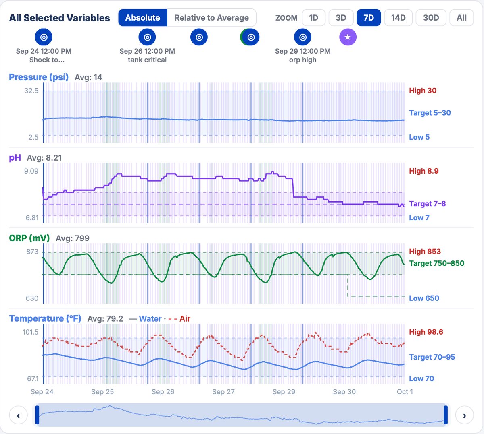The height and width of the screenshot is (434, 484).
Task: Go to previous time range arrow
Action: point(18,415)
